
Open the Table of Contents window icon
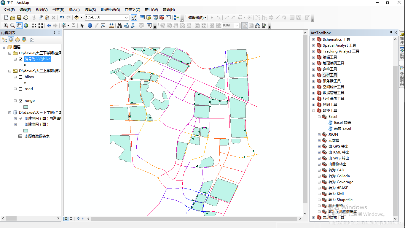[x=142, y=18]
